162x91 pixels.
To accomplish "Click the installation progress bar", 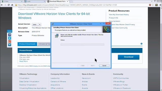I will 82,44.
